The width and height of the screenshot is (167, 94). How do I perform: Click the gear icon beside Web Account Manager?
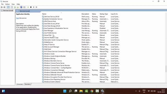coord(43,47)
